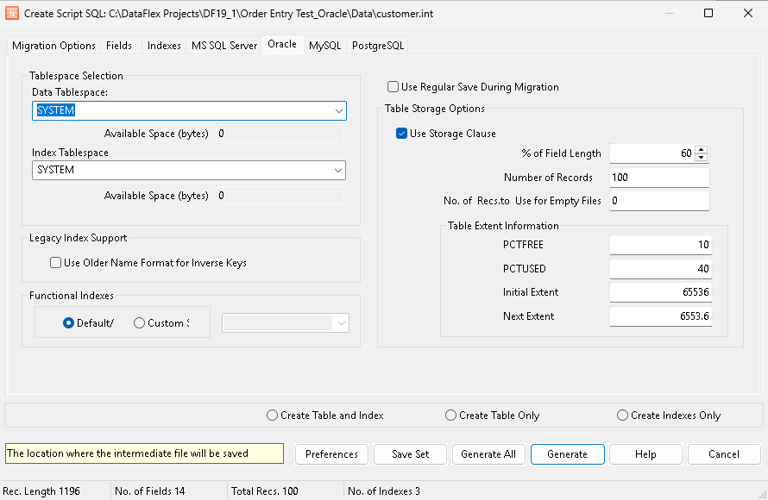Click the Number of Records field
768x500 pixels.
click(x=659, y=177)
